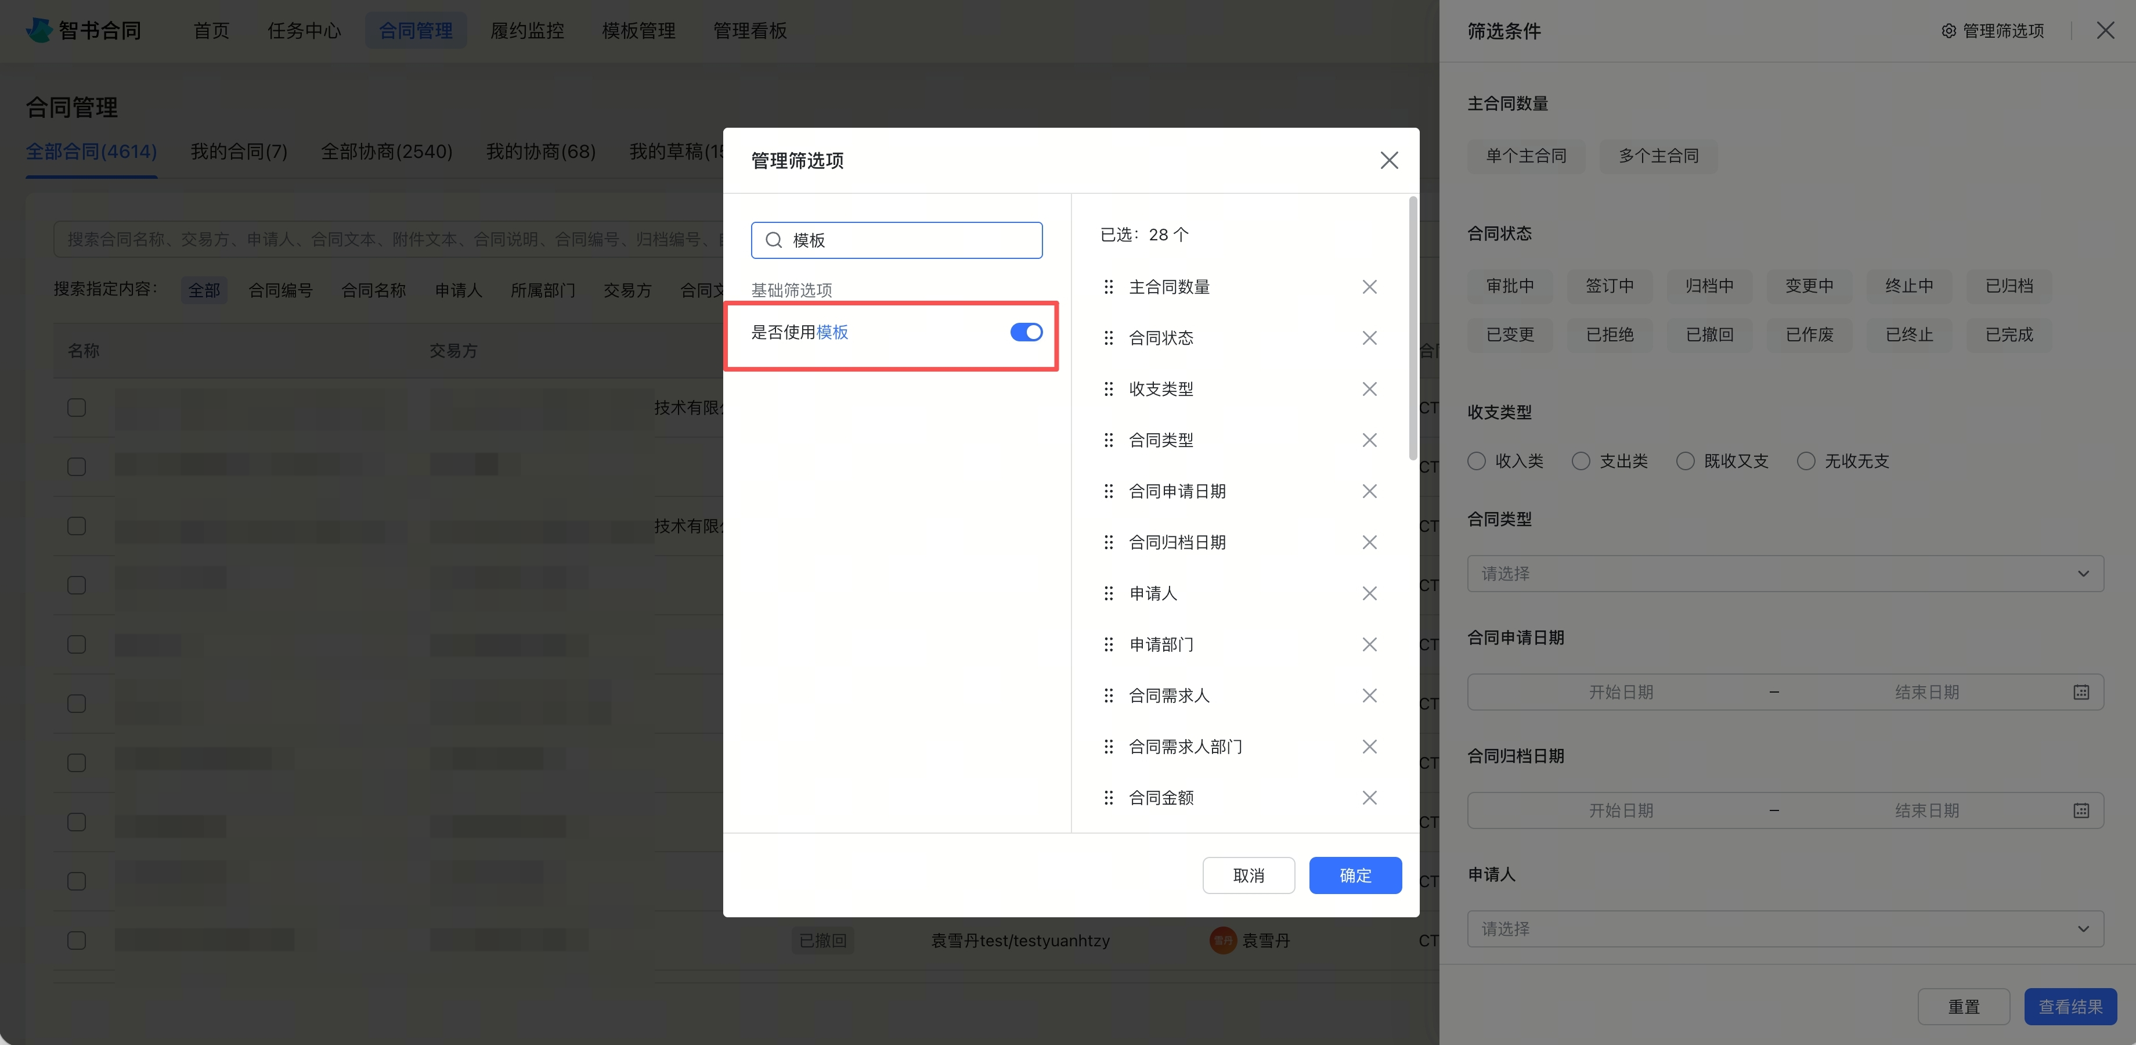Screen dimensions: 2136x1045
Task: Click drag handle icon for 合同金额
Action: pos(1109,798)
